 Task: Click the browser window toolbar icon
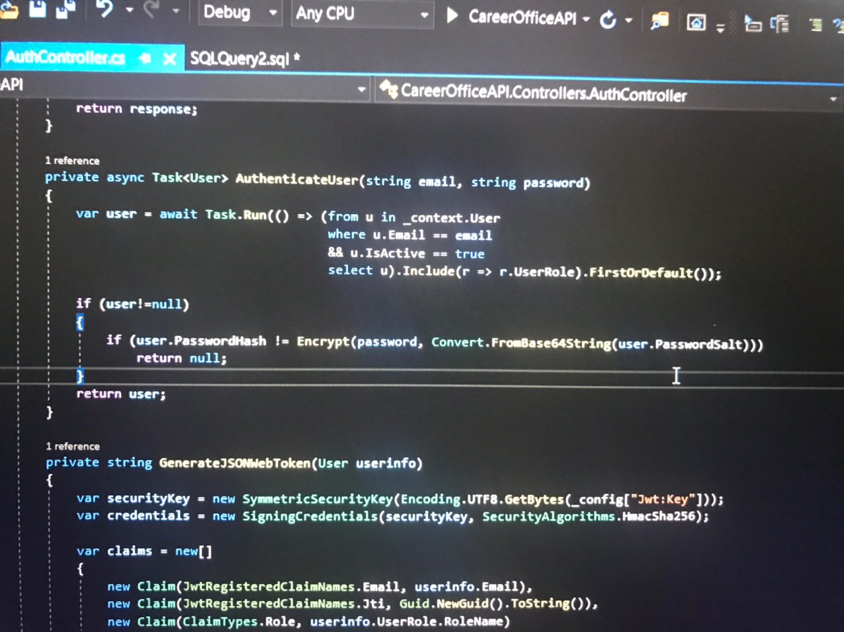(x=696, y=23)
